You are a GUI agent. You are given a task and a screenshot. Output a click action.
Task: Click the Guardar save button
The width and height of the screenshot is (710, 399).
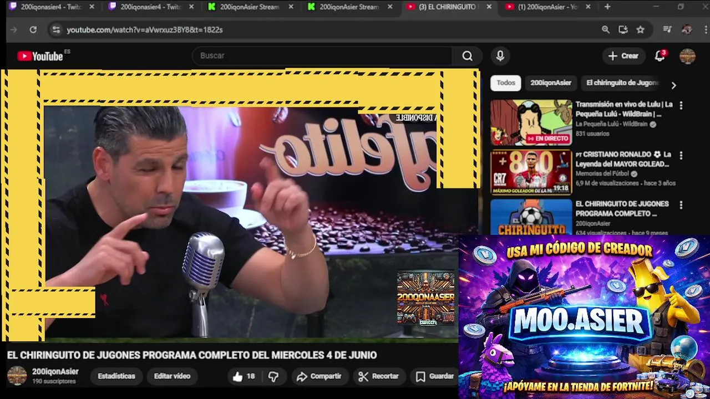coord(435,376)
